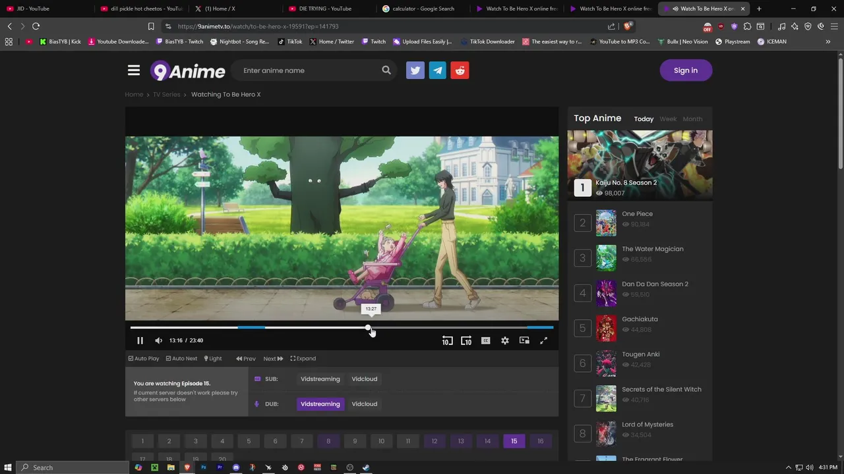The width and height of the screenshot is (844, 474).
Task: Expand the video player
Action: (303, 359)
